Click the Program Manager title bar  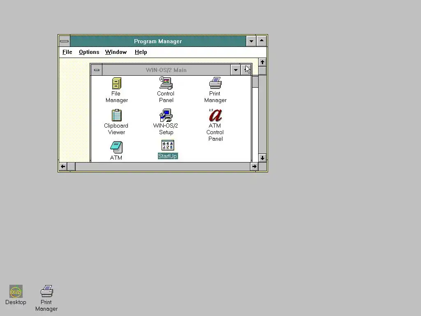pos(158,41)
